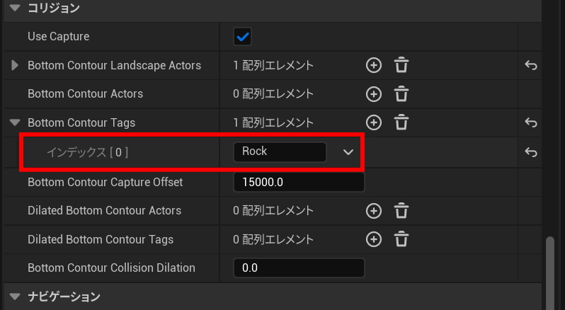Collapse the コリジョン section header
565x310 pixels.
pos(14,8)
